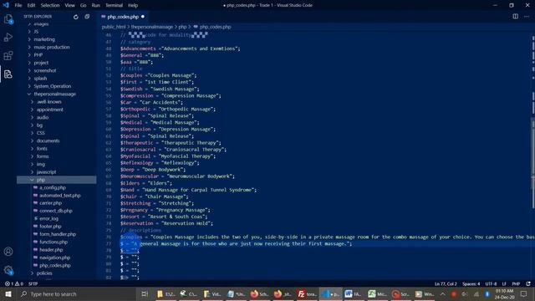Click UTF-8 encoding in status bar
The image size is (535, 301).
click(x=491, y=283)
